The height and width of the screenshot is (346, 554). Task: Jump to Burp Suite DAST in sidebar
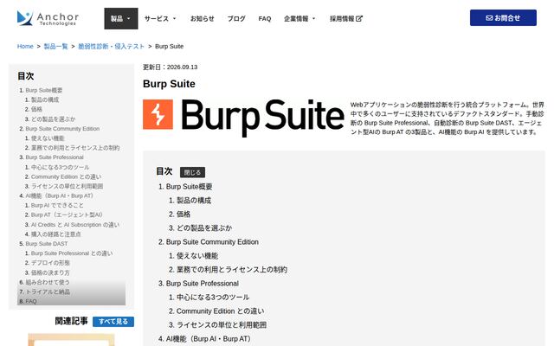47,244
